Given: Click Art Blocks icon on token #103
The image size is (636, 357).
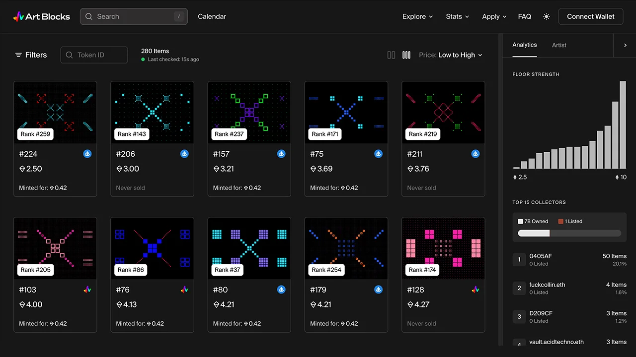Looking at the screenshot, I should [x=87, y=290].
